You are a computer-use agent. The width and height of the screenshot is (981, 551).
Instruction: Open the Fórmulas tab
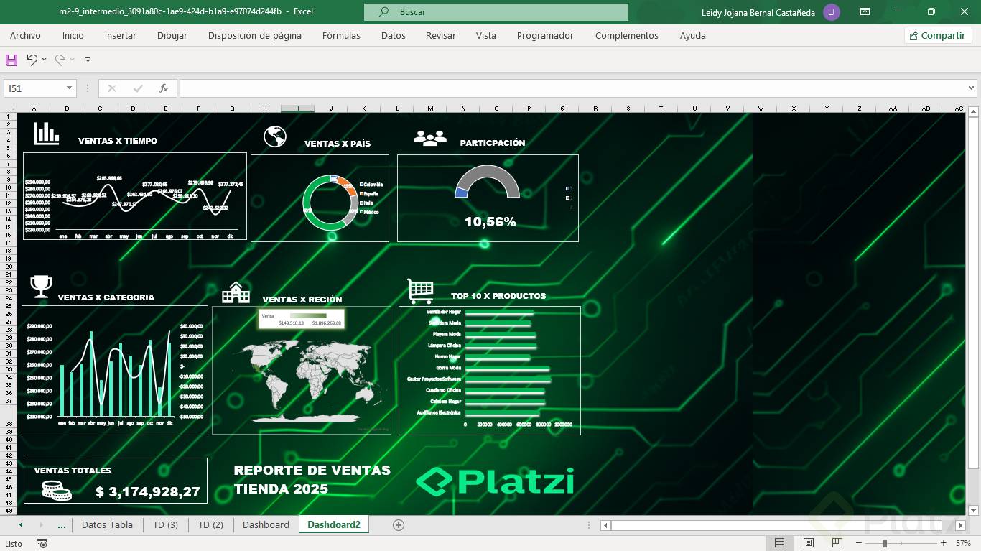point(341,35)
